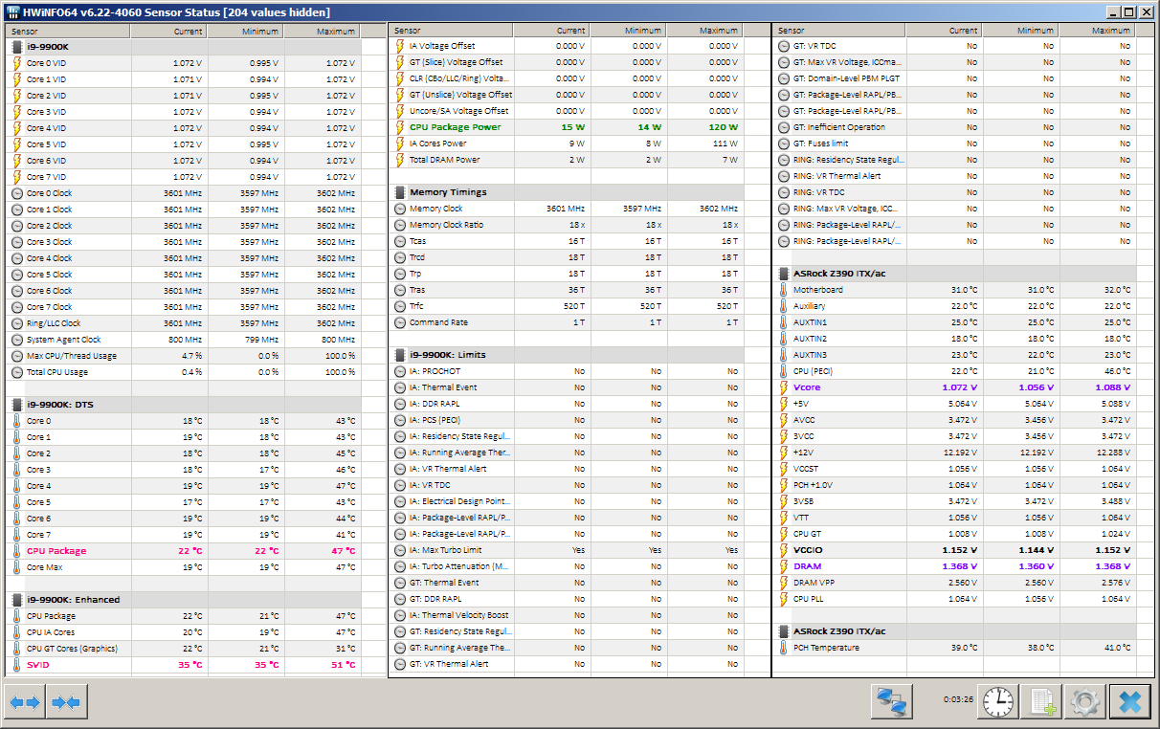Click the lightning icon beside Core 0 VID

(17, 63)
